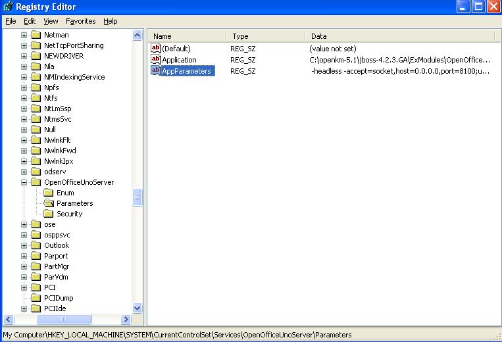Click the tree horizontal scroll left arrow
This screenshot has width=502, height=342.
pyautogui.click(x=9, y=319)
